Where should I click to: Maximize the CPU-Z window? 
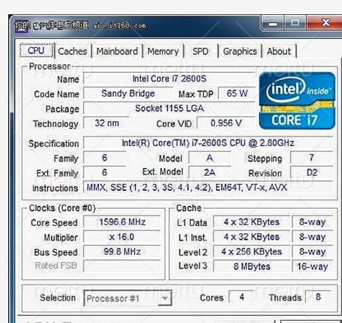pyautogui.click(x=295, y=23)
